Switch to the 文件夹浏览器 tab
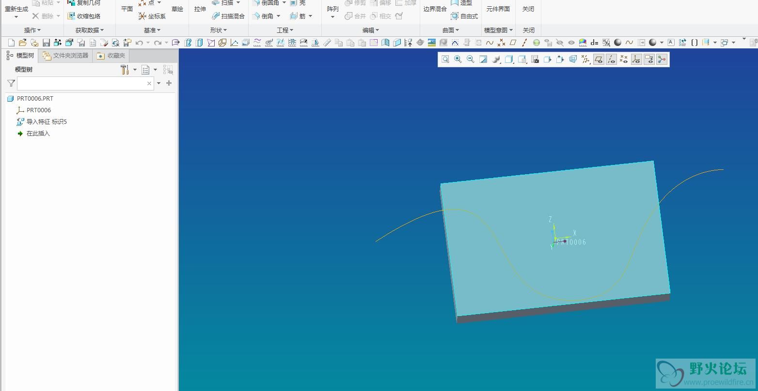 65,56
